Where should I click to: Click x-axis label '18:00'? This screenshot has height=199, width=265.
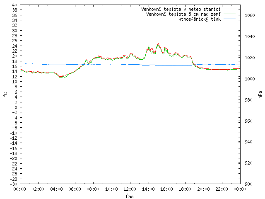[185, 189]
